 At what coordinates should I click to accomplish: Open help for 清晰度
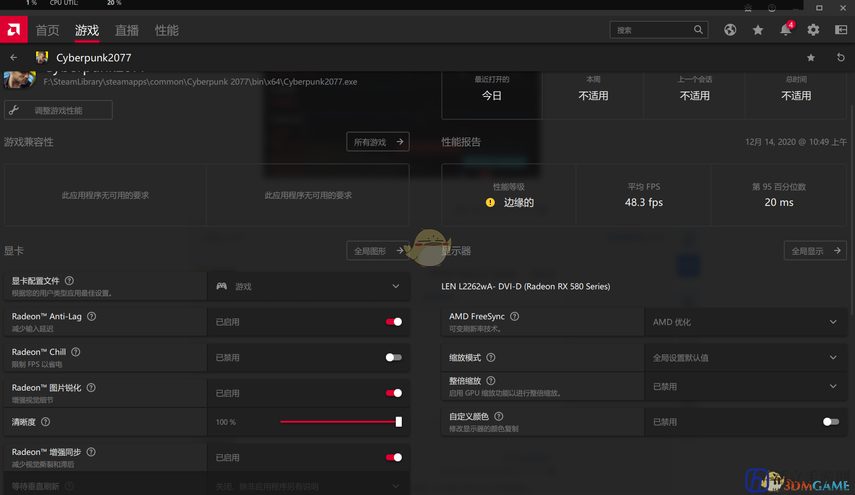pos(46,422)
